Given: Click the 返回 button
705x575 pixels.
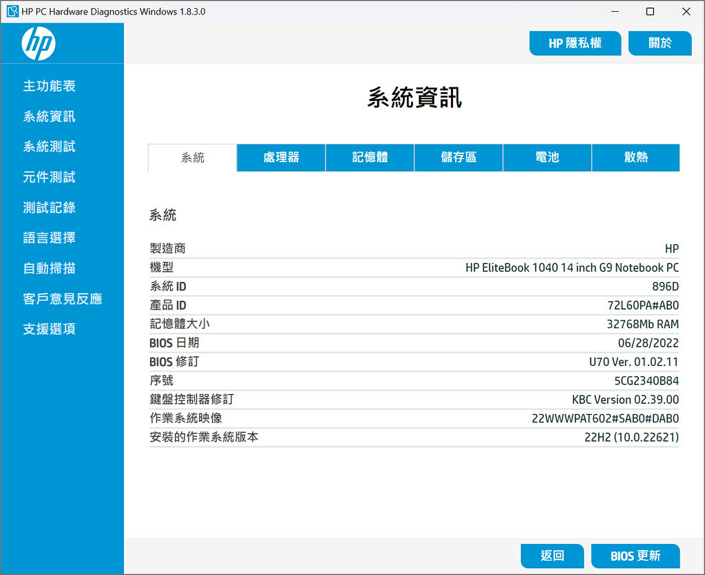Looking at the screenshot, I should pos(552,556).
